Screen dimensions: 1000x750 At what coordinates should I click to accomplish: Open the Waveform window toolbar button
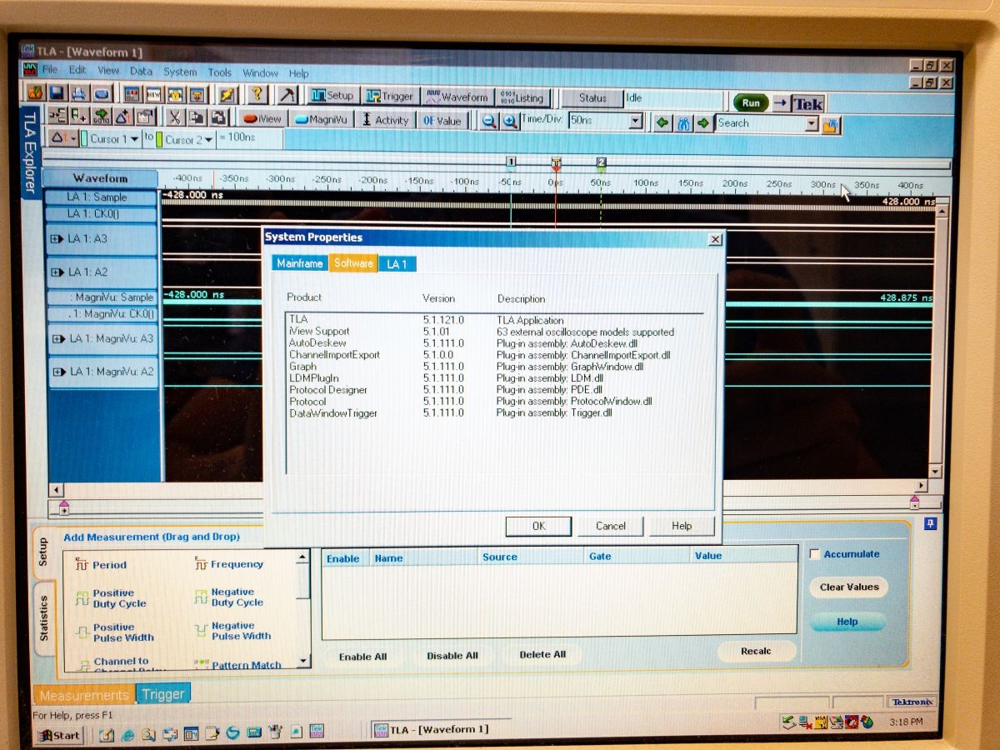[x=457, y=97]
